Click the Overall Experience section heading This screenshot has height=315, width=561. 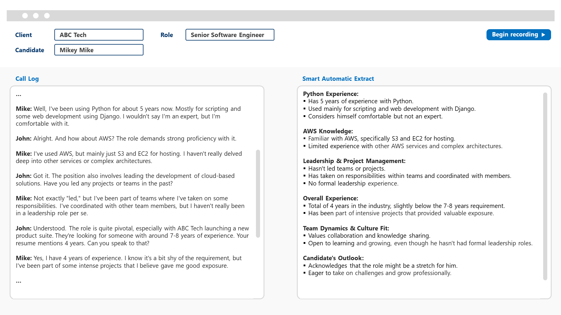[330, 198]
